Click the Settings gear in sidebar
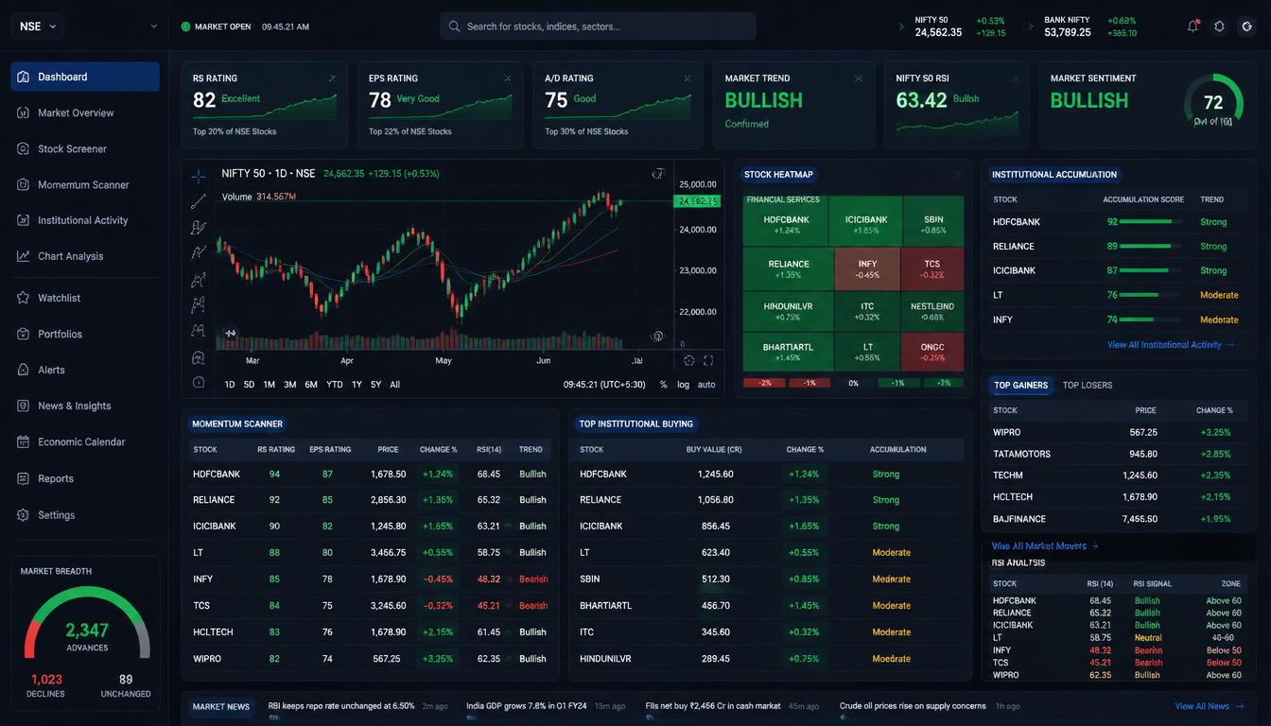 click(24, 515)
